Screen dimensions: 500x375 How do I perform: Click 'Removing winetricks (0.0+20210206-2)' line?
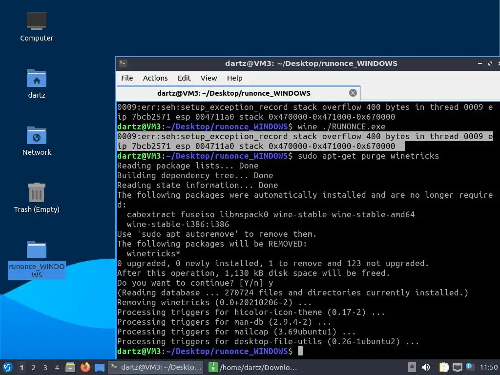click(x=215, y=302)
